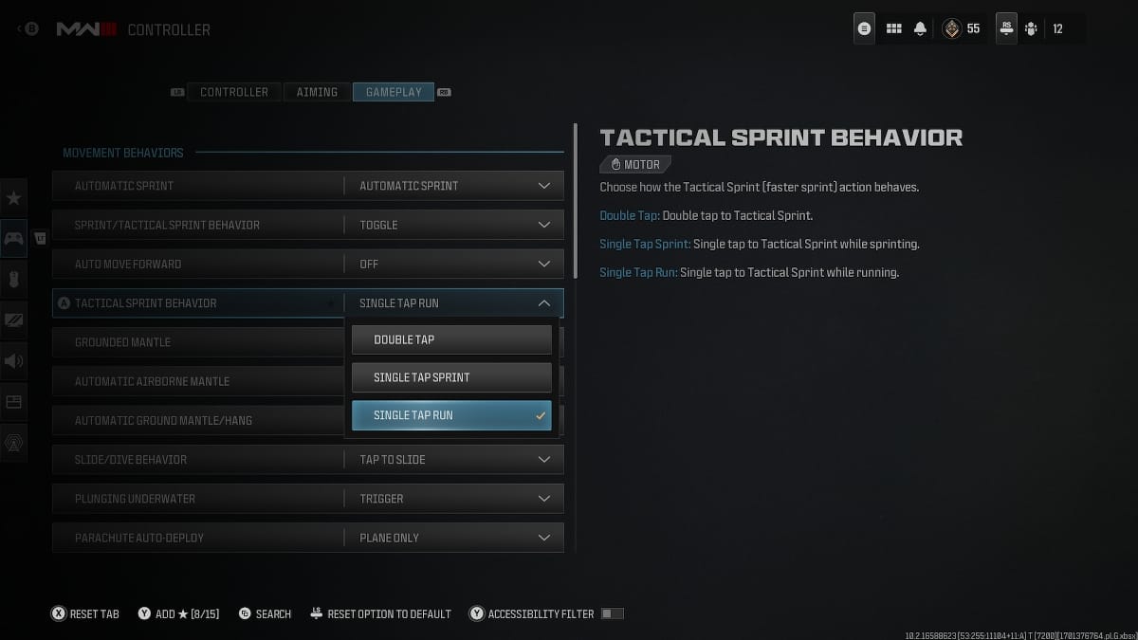Screen dimensions: 1138x640
Task: Expand the Slide/Dive Behavior dropdown
Action: click(x=308, y=460)
